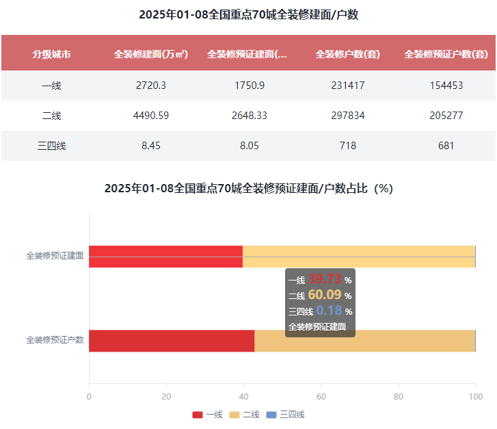The width and height of the screenshot is (497, 429).
Task: Click the 全装修预证户数 y-axis label
Action: coord(55,340)
